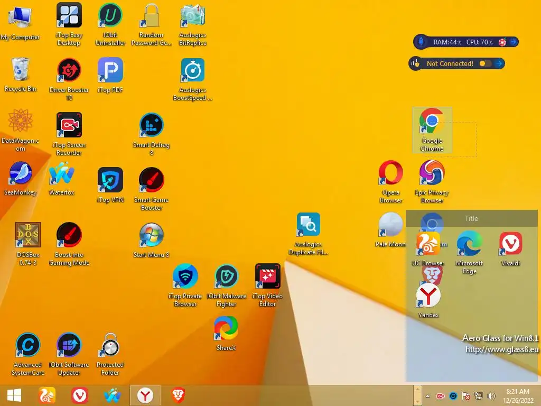541x406 pixels.
Task: Select the Pale Moon shortcut
Action: pyautogui.click(x=390, y=230)
